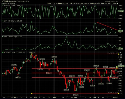Screen dimensions: 125x99
Task: Click the 3134.17 peak price label
Action: (32, 52)
